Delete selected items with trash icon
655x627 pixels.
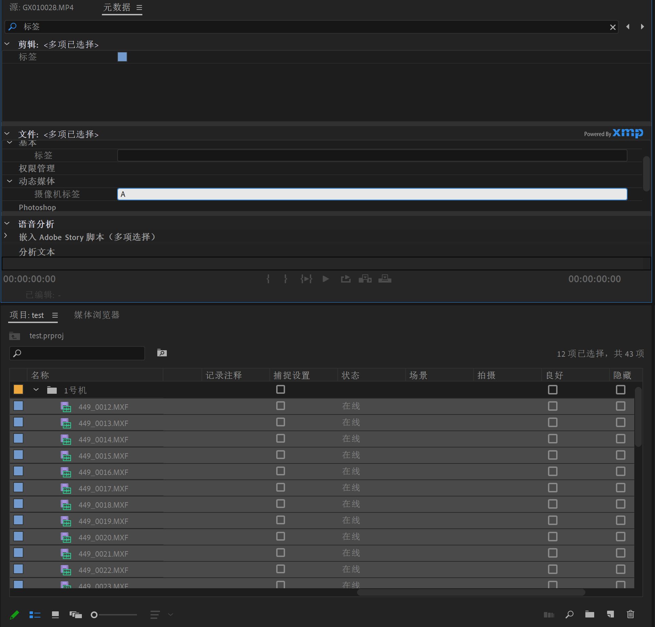pyautogui.click(x=631, y=614)
